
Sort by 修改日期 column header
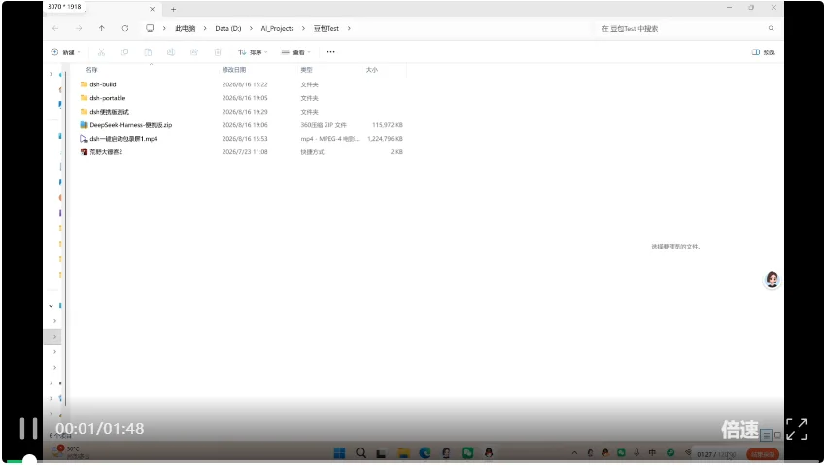[x=233, y=69]
